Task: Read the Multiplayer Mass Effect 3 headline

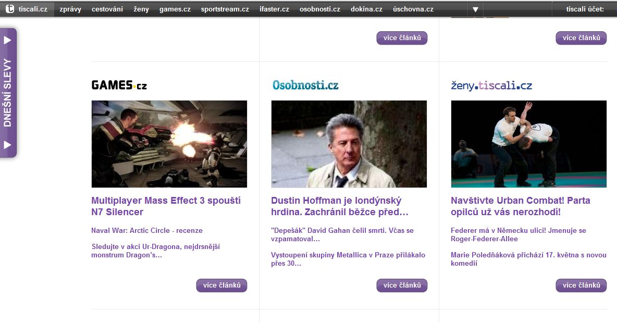Action: coord(166,206)
